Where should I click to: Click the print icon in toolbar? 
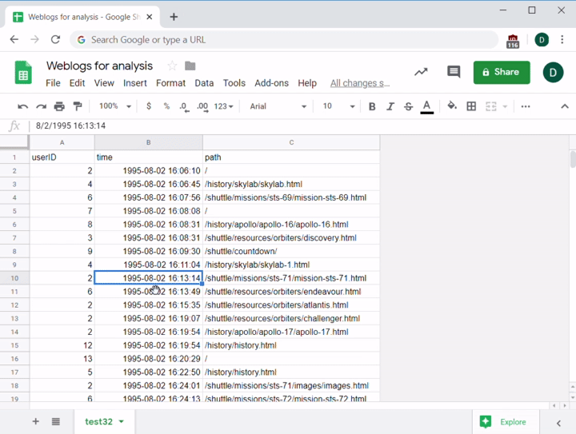tap(59, 106)
